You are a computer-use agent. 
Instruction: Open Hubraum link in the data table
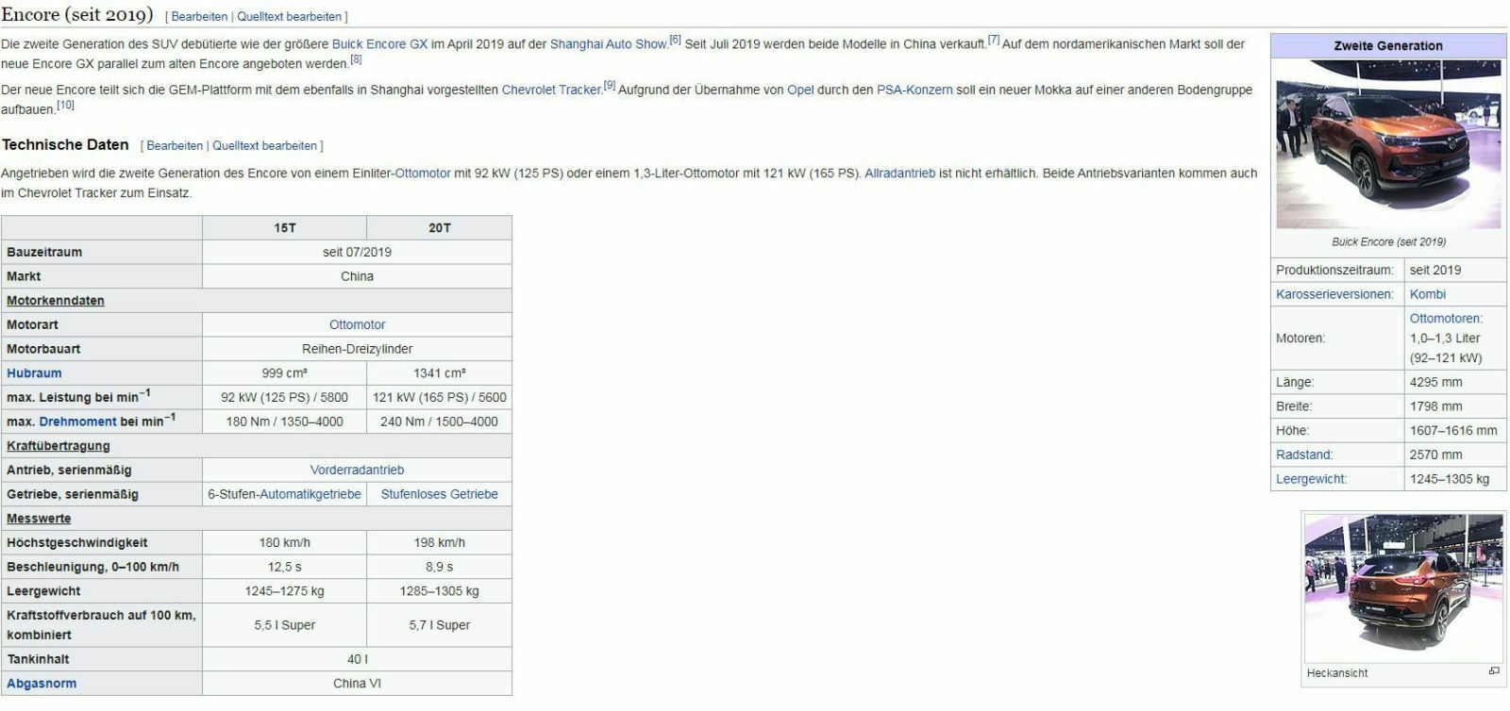34,373
